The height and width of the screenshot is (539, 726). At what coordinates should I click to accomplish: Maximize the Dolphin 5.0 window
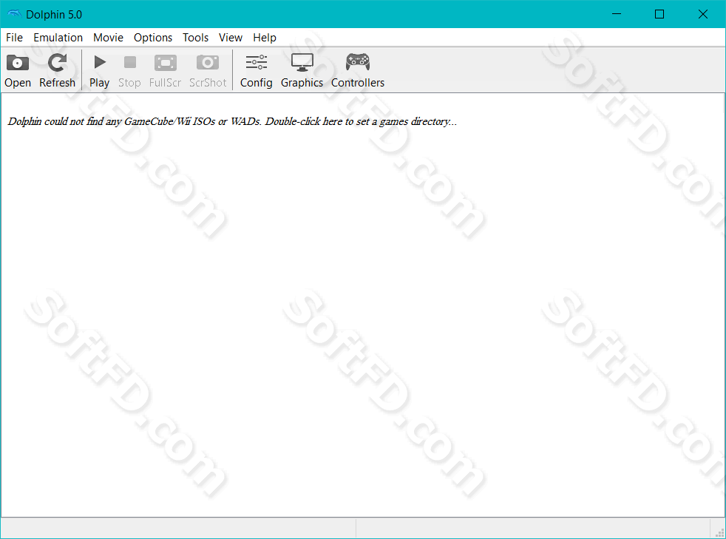(659, 14)
